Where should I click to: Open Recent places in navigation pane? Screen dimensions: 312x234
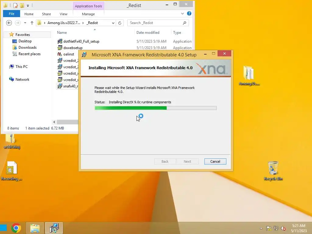point(30,54)
